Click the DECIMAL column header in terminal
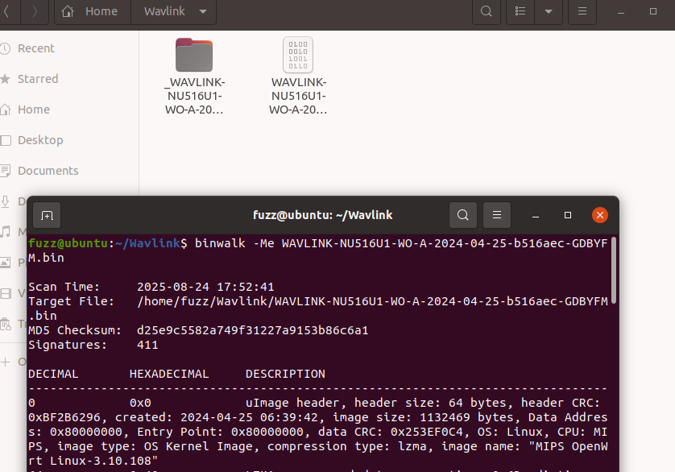This screenshot has height=472, width=675. tap(53, 374)
